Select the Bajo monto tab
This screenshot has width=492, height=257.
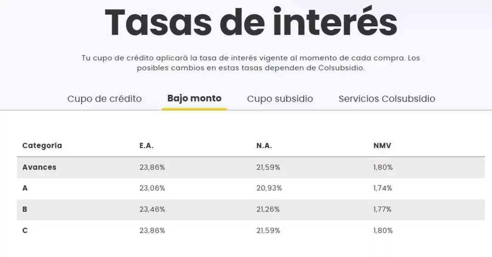click(x=194, y=98)
